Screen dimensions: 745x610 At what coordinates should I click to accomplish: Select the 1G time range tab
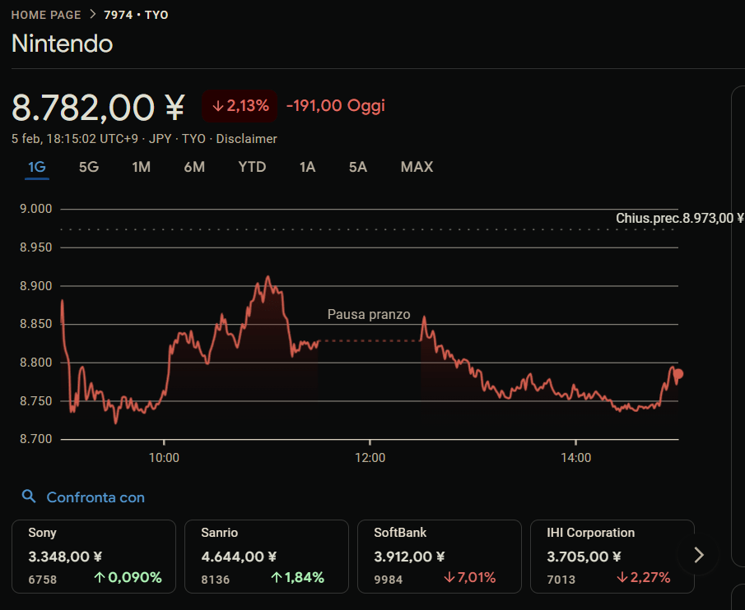37,167
